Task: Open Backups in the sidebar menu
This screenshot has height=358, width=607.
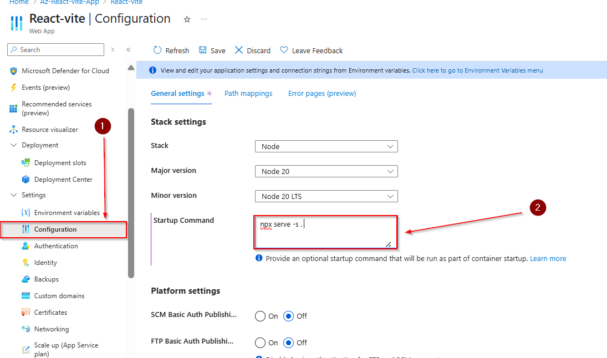Action: 47,279
